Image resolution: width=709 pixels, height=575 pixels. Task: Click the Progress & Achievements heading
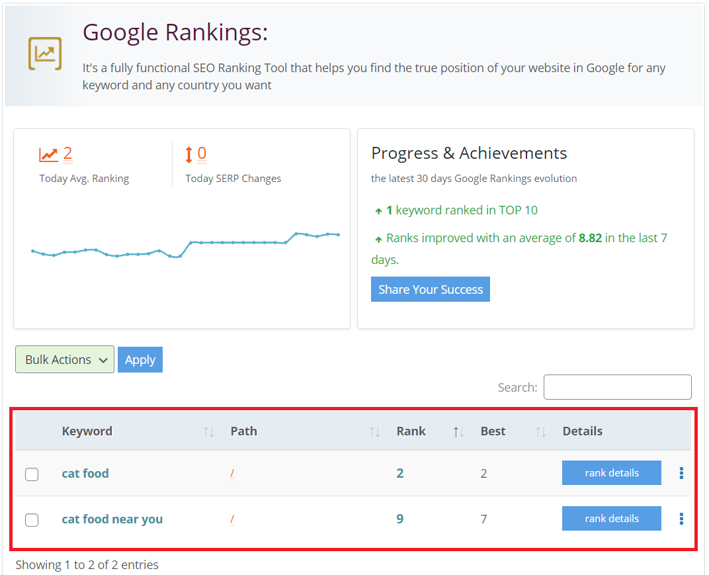click(x=469, y=154)
